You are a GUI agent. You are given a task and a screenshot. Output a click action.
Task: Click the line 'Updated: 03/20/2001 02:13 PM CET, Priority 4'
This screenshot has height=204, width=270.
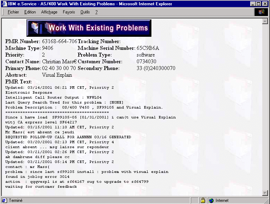(60, 142)
